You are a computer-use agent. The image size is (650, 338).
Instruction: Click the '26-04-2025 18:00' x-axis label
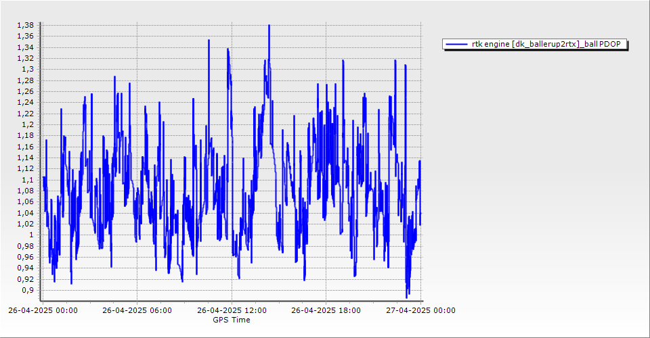pyautogui.click(x=326, y=310)
